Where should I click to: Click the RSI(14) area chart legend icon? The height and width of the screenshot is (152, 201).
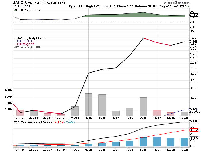(16, 10)
